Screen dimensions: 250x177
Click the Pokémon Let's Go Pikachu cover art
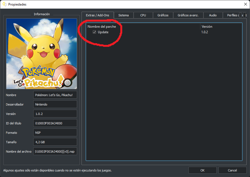pyautogui.click(x=41, y=54)
